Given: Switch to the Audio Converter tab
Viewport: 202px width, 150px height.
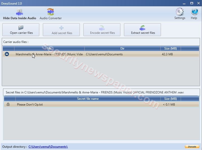Looking at the screenshot, I should tap(51, 14).
